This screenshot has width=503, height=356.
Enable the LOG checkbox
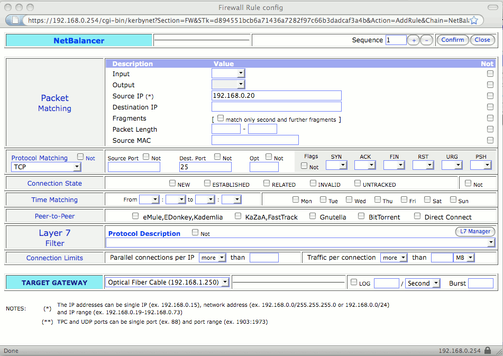click(x=354, y=282)
